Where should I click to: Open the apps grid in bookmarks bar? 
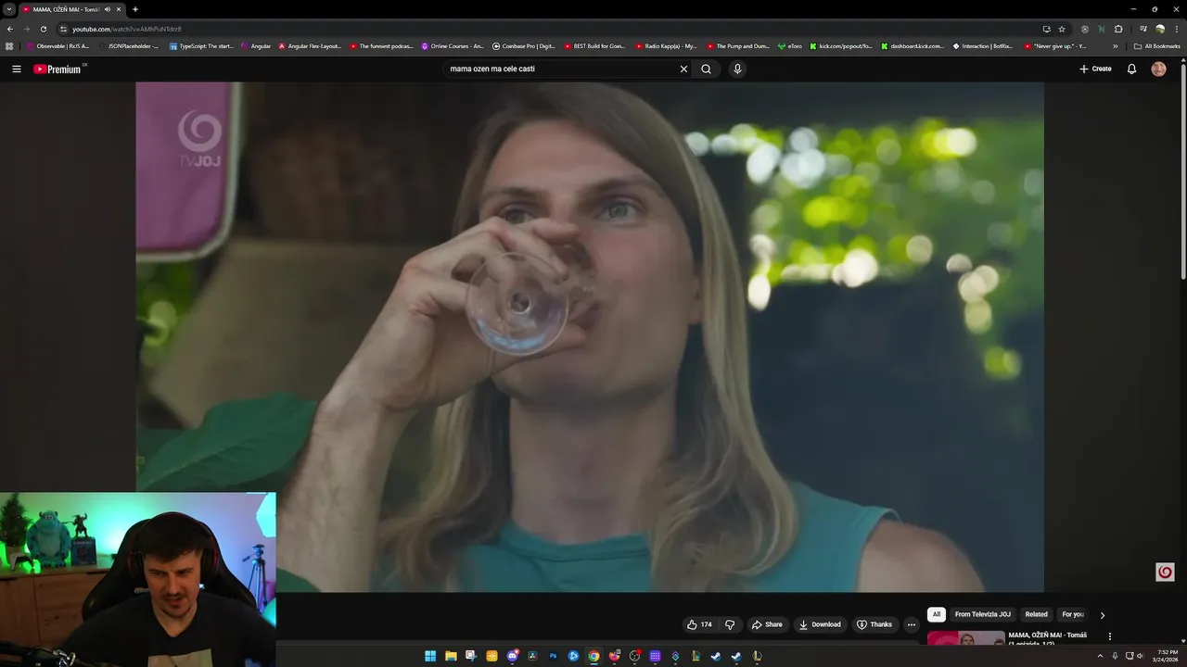click(x=9, y=45)
